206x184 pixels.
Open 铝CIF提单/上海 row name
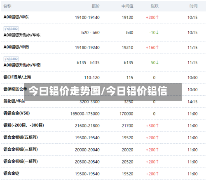click(17, 77)
